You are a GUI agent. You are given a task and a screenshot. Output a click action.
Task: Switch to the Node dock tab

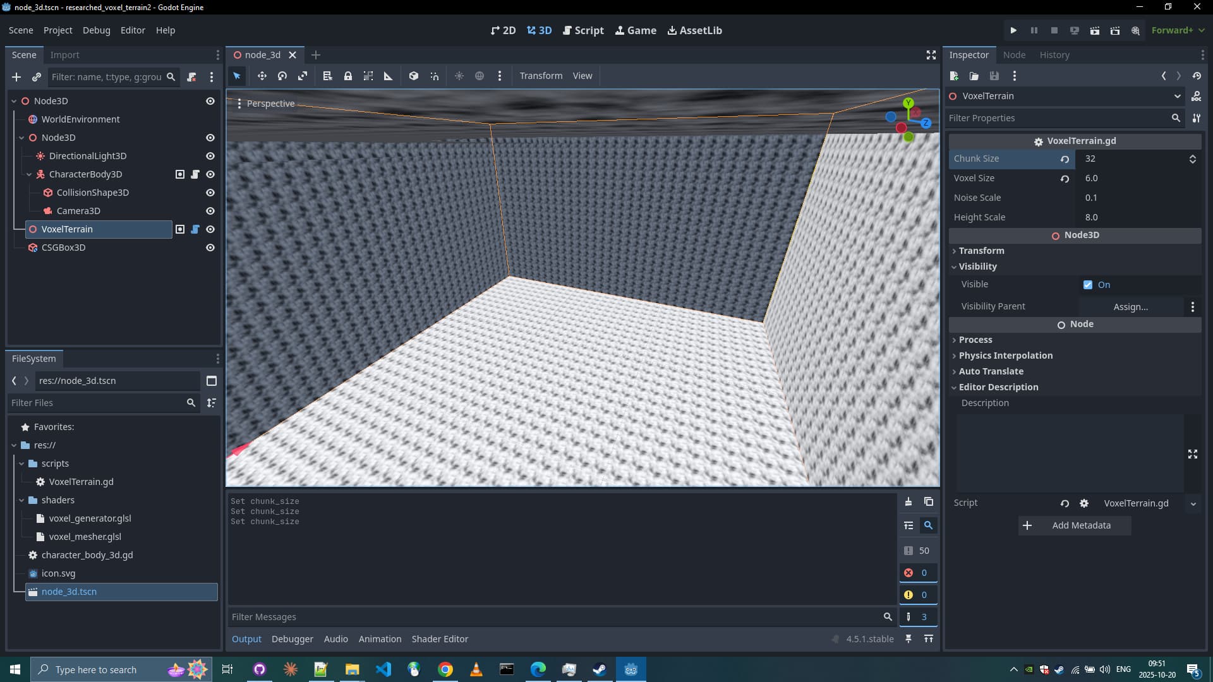(x=1014, y=55)
